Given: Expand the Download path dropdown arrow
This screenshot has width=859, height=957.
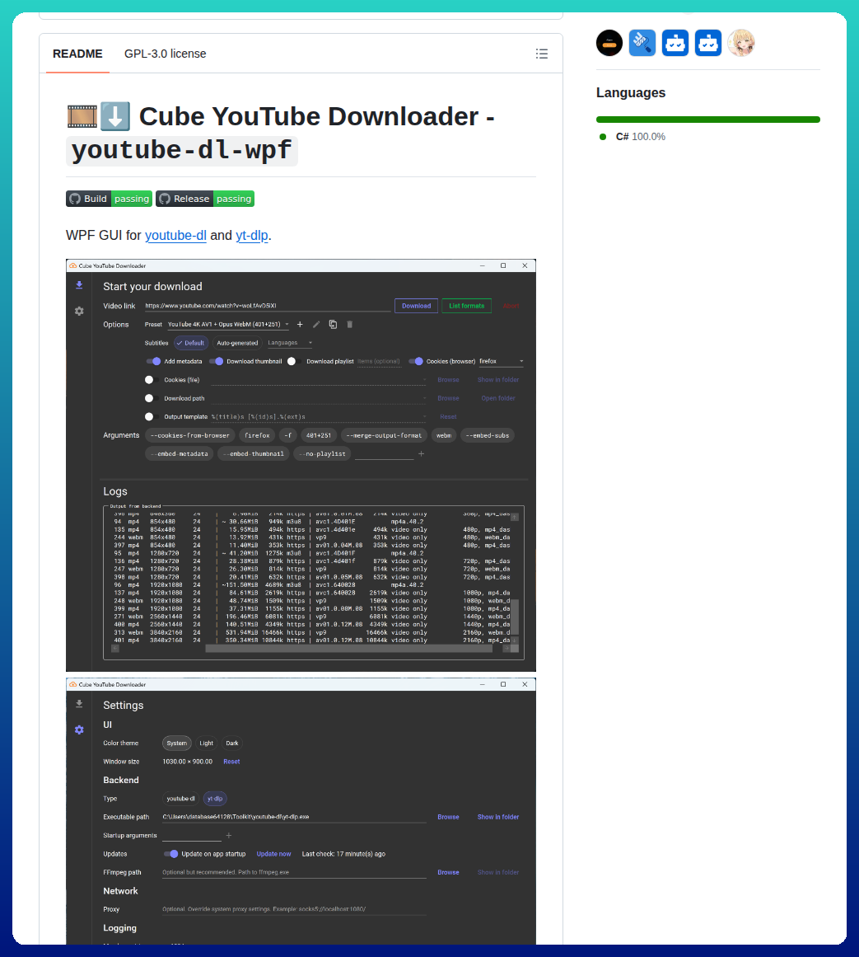Looking at the screenshot, I should [424, 399].
